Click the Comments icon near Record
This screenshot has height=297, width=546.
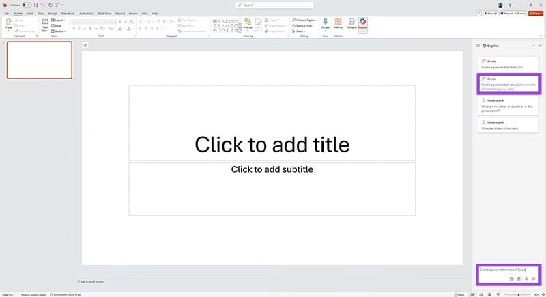coord(479,14)
